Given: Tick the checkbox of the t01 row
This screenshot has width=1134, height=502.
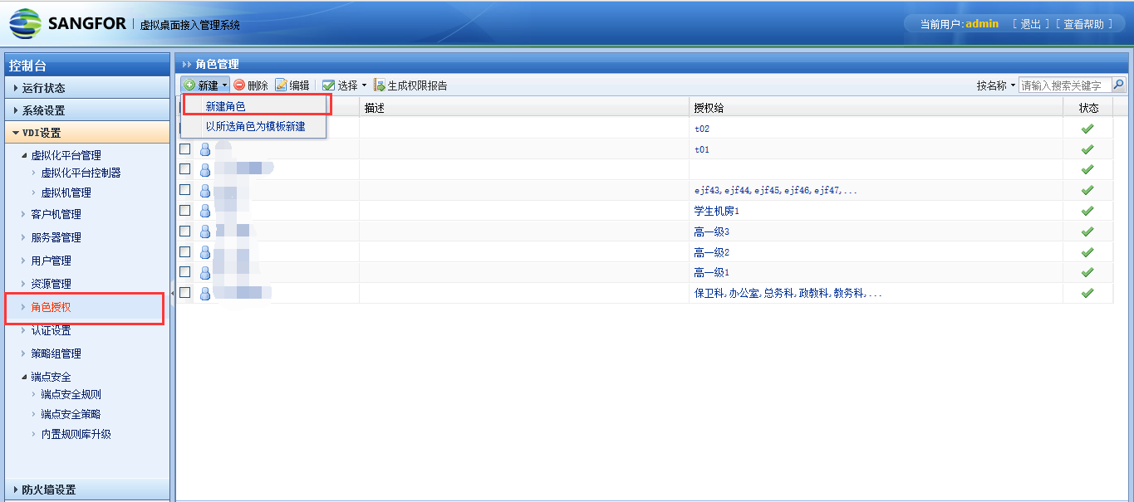Looking at the screenshot, I should (x=184, y=149).
